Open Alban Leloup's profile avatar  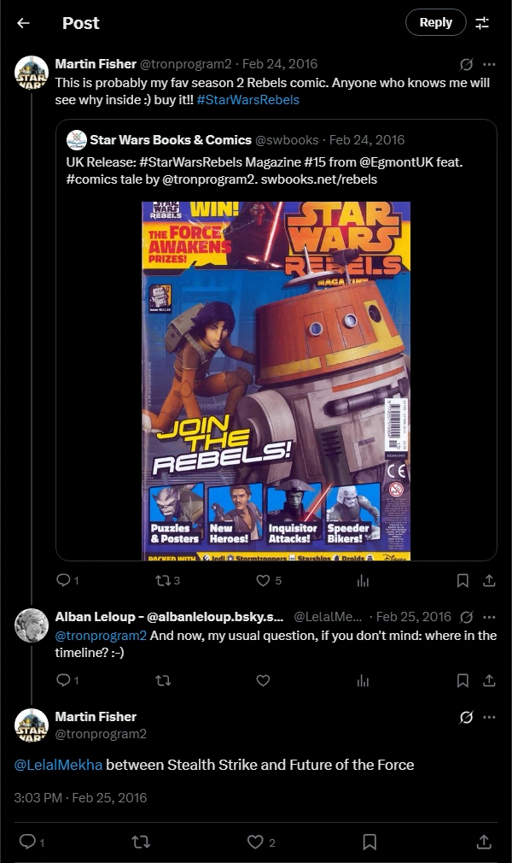pos(32,625)
